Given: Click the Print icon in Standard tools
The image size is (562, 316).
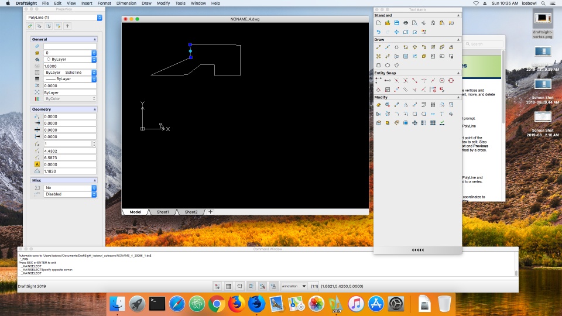Looking at the screenshot, I should pyautogui.click(x=406, y=23).
